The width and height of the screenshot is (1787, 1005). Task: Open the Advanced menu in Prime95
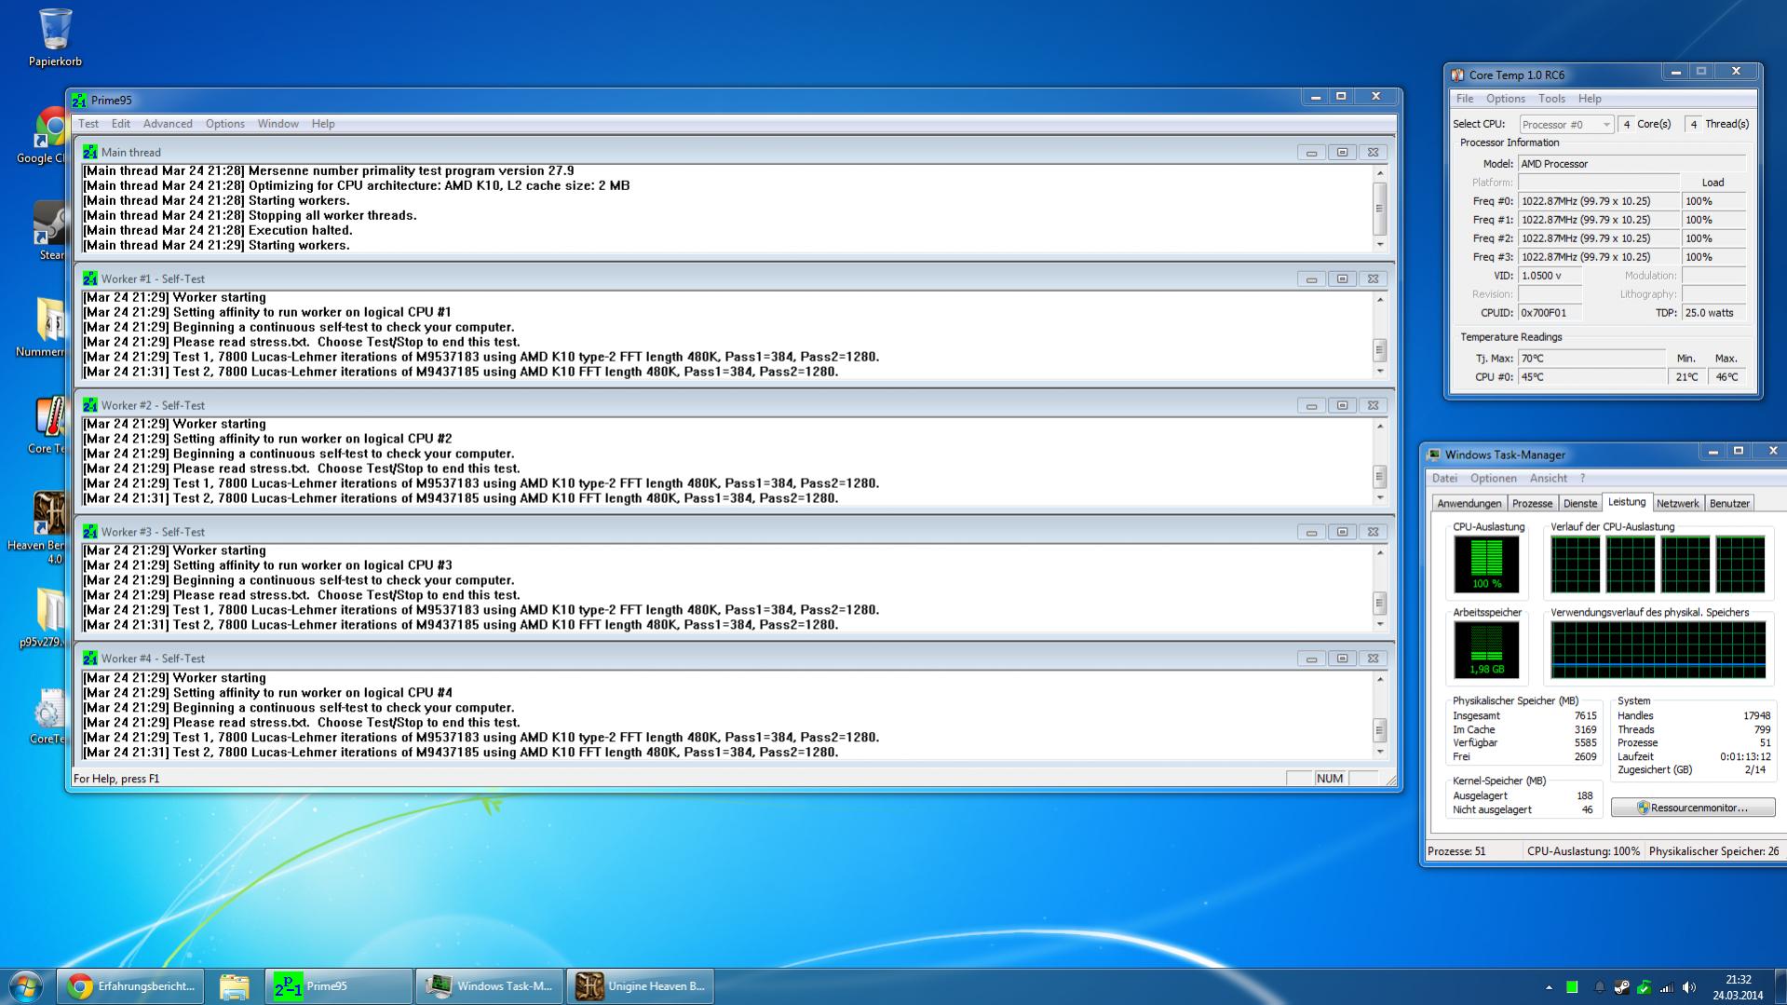click(168, 124)
